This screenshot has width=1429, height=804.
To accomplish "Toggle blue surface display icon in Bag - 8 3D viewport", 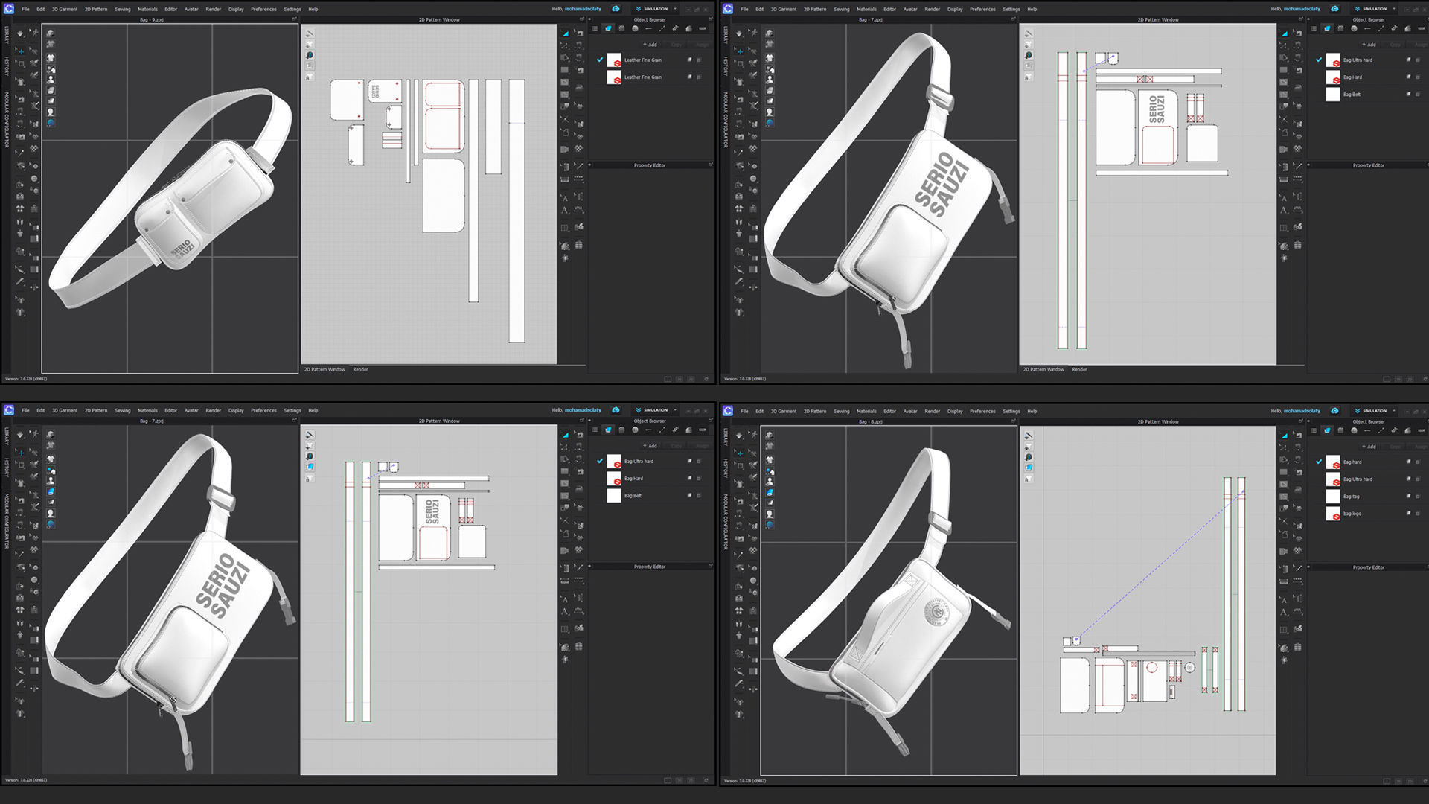I will click(770, 492).
